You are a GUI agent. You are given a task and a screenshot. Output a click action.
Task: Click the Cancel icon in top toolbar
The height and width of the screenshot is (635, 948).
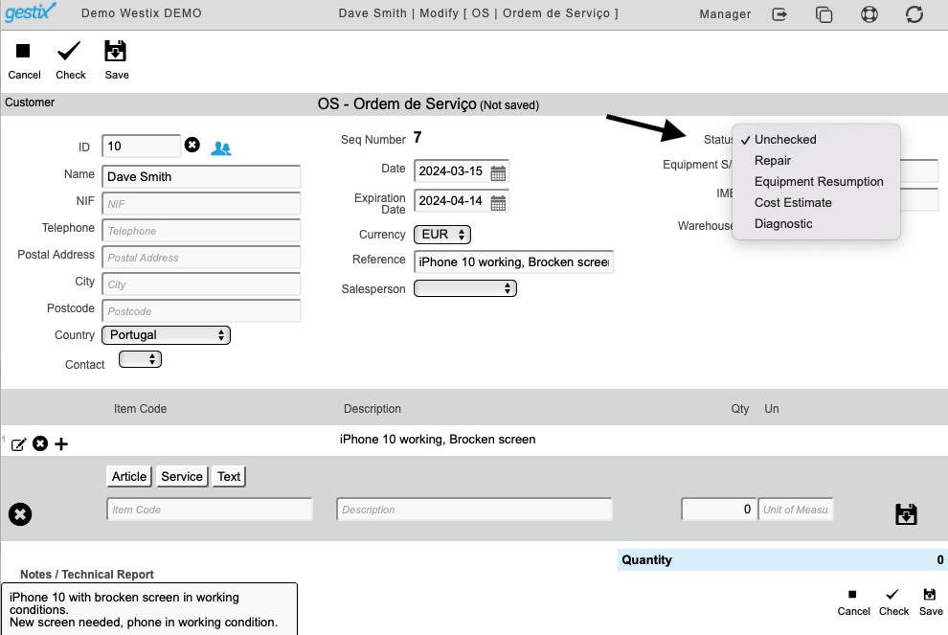23,51
